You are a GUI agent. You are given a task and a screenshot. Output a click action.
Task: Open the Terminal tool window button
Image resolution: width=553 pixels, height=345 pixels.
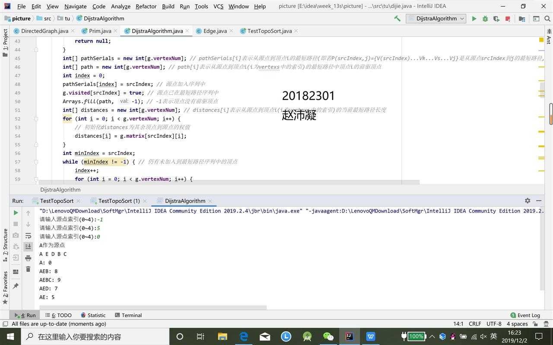click(x=127, y=315)
